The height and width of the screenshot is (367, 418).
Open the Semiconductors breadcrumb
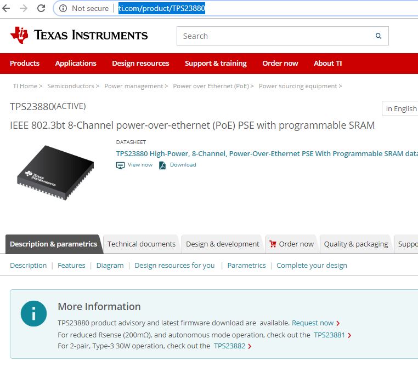coord(71,86)
